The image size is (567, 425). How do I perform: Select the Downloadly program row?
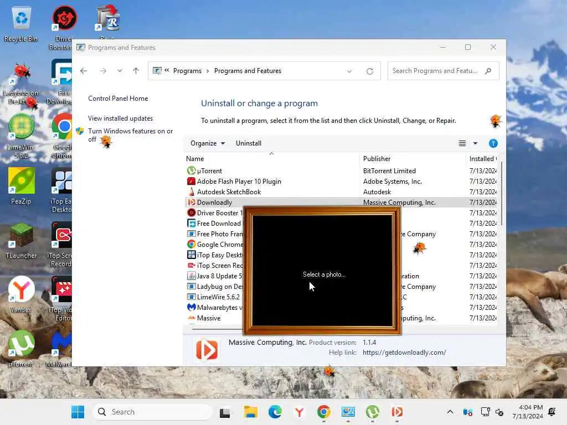pos(341,203)
